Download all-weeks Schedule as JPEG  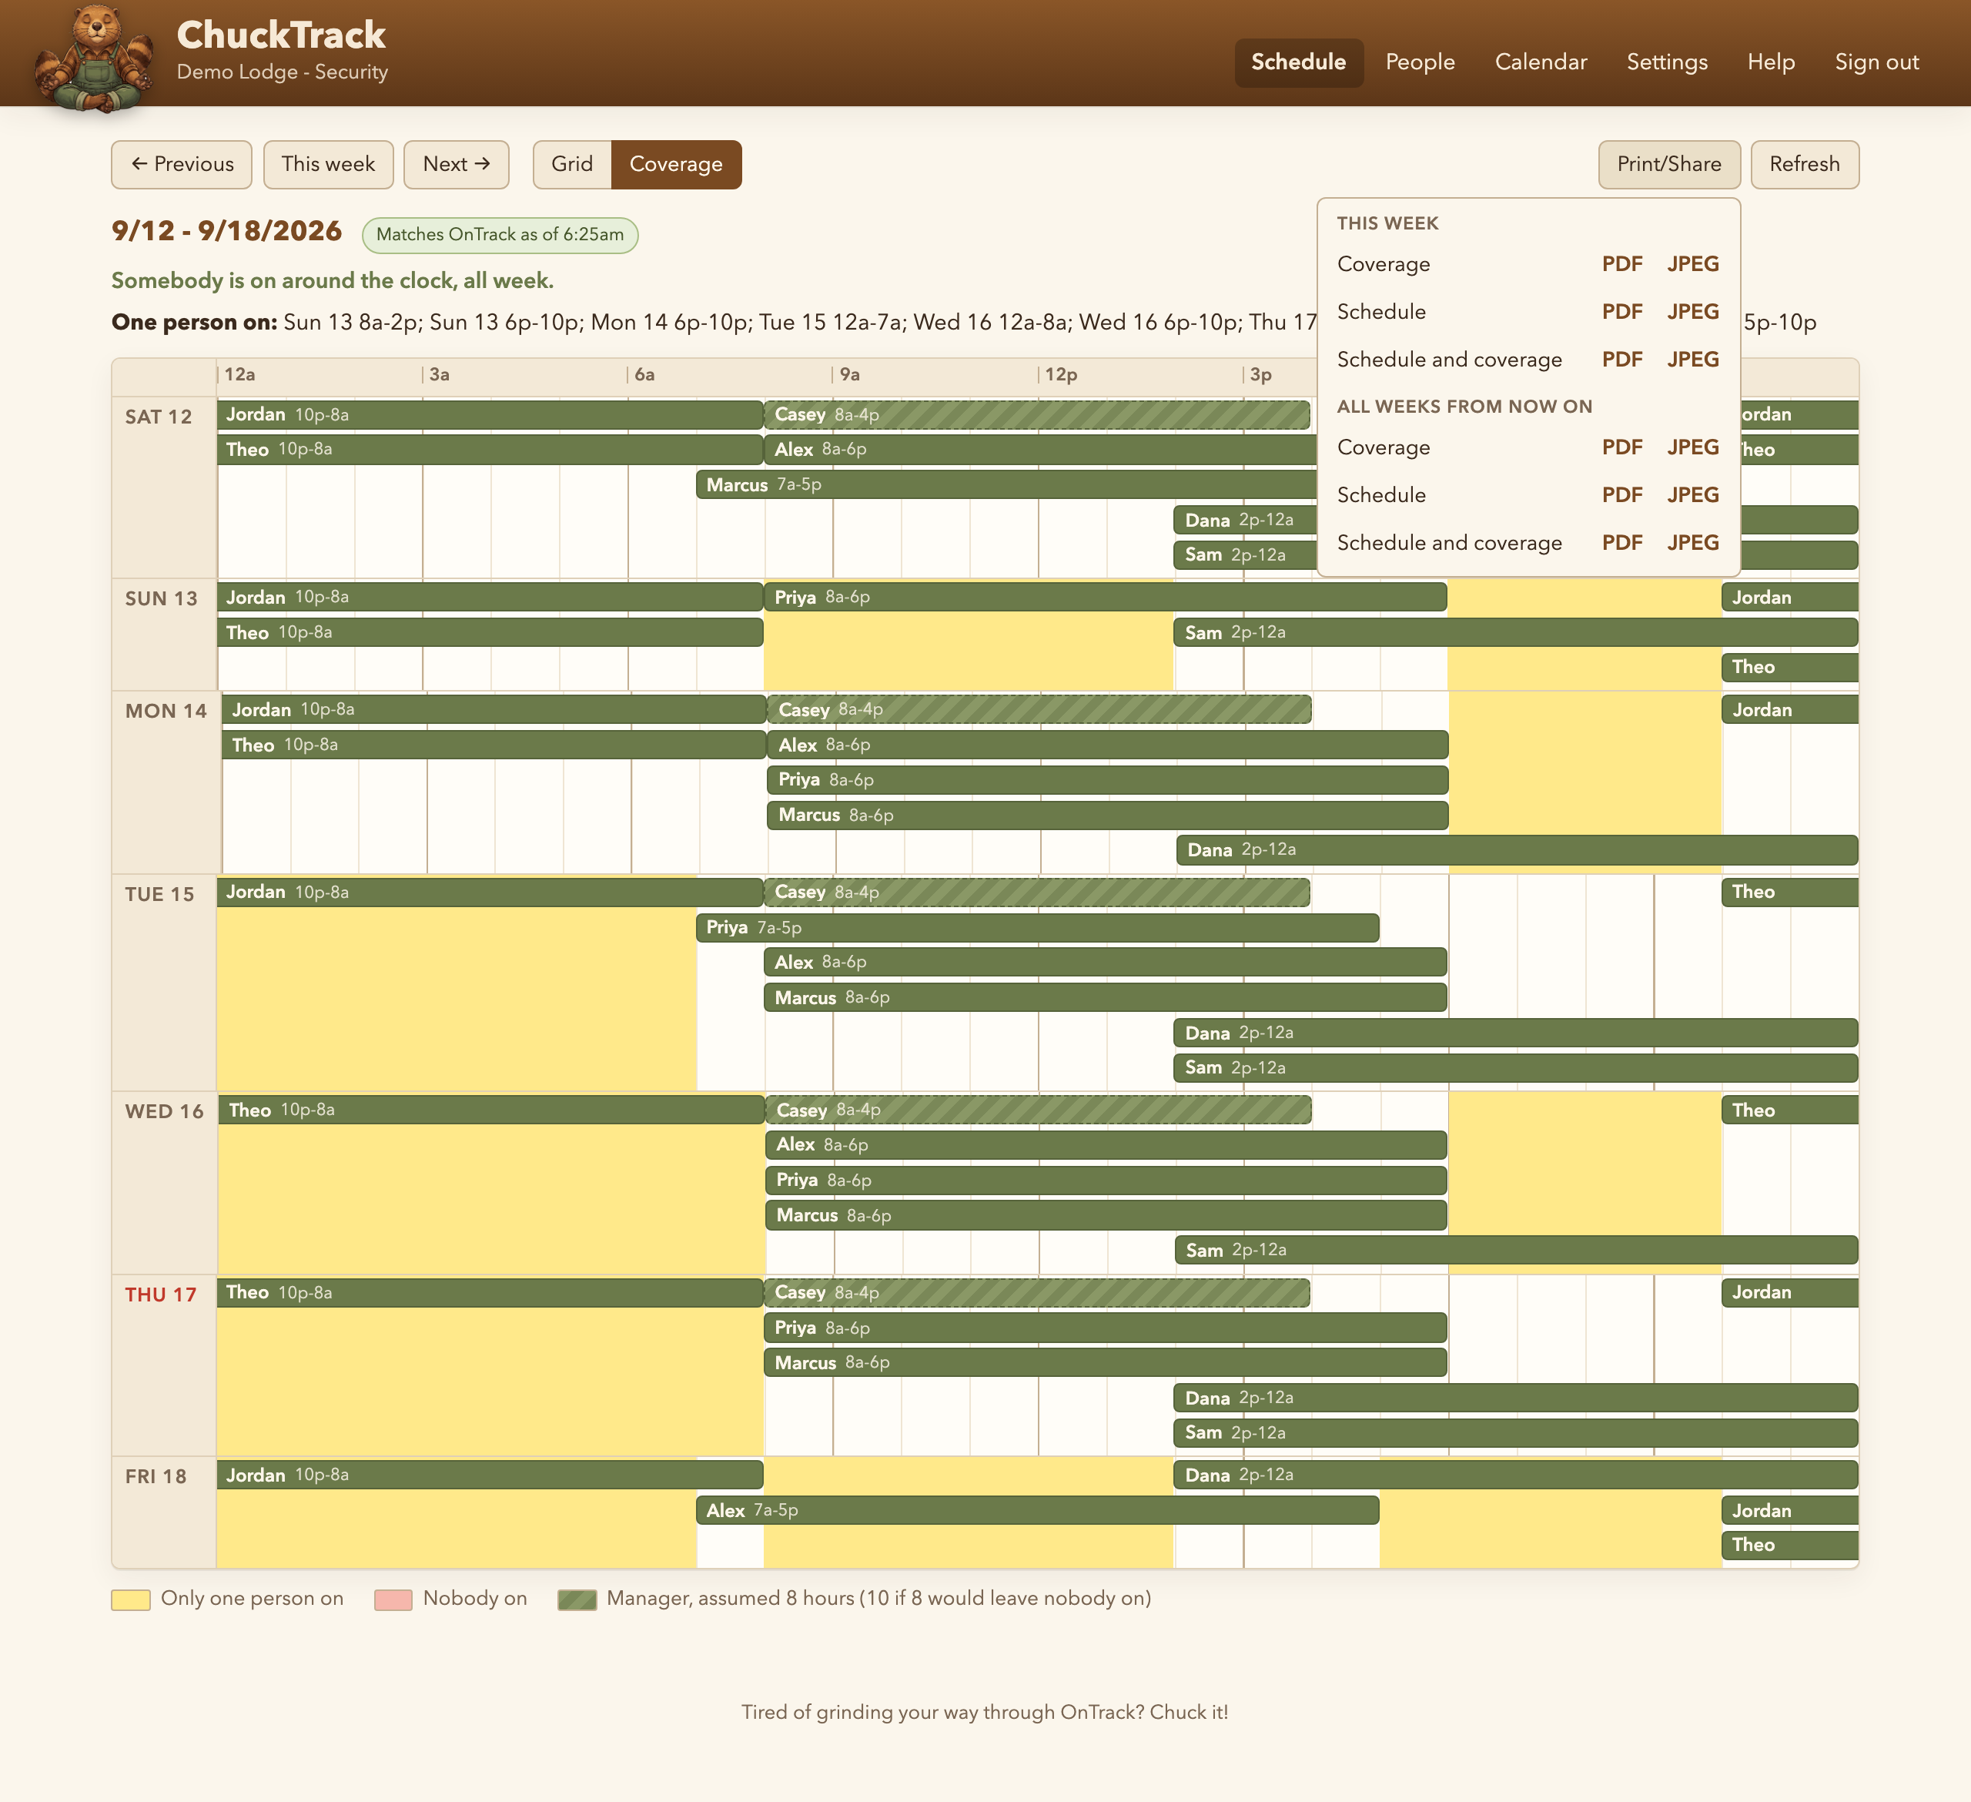(x=1692, y=496)
